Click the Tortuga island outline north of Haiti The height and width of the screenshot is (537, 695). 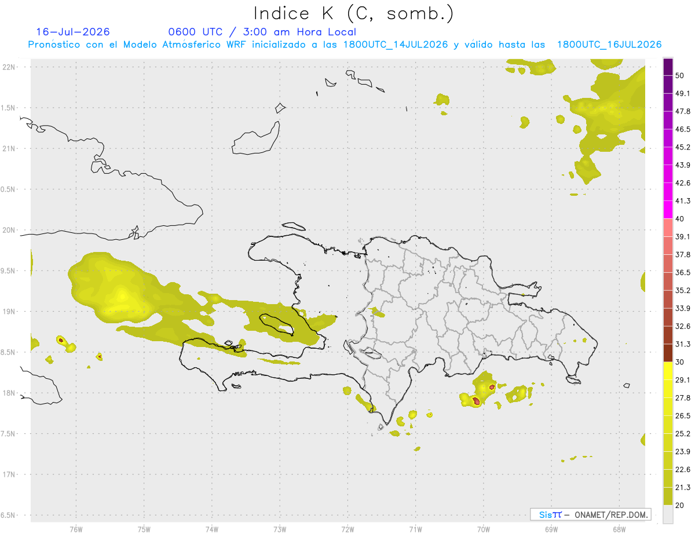coord(295,227)
